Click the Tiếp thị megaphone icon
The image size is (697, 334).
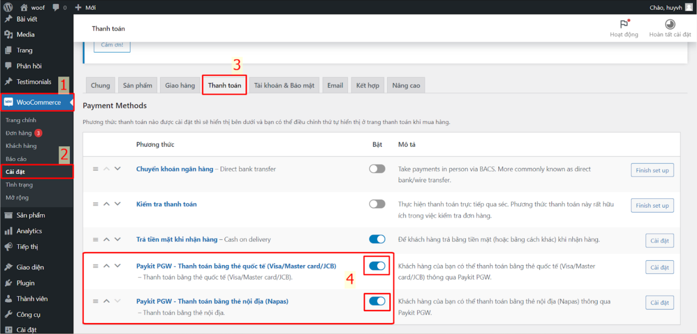(x=8, y=246)
